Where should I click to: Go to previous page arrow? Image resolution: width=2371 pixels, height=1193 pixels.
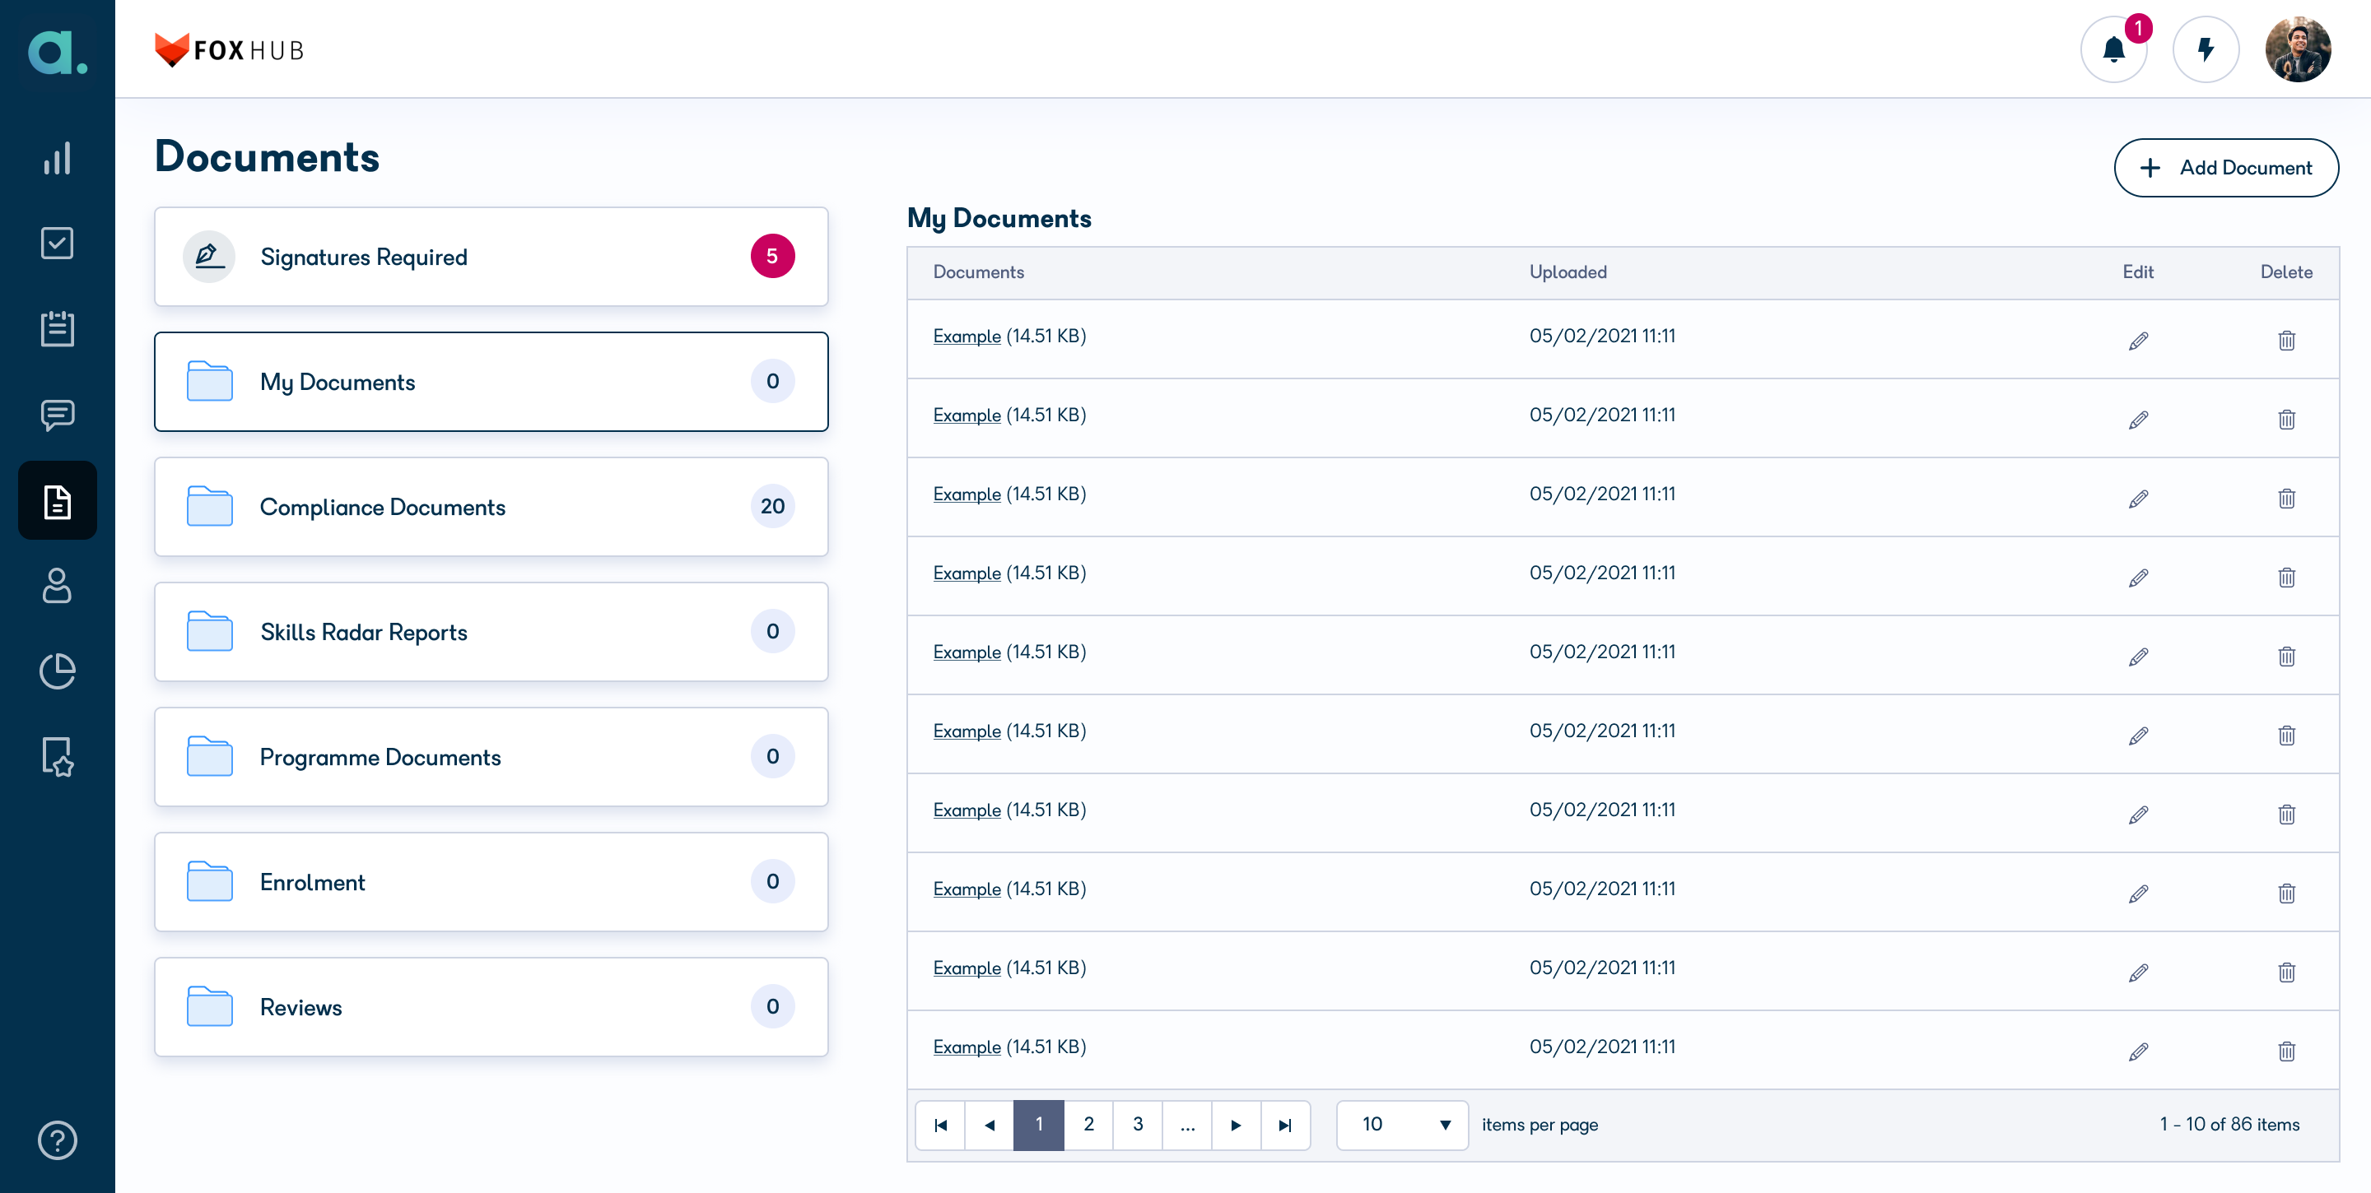click(x=990, y=1125)
